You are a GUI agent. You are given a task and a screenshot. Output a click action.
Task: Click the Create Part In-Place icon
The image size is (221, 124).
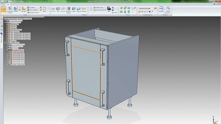point(10,10)
